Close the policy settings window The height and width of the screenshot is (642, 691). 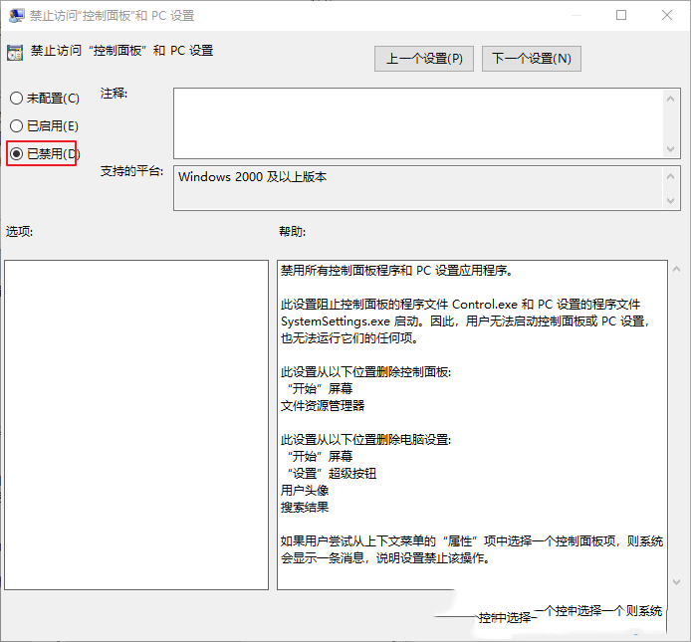[667, 15]
